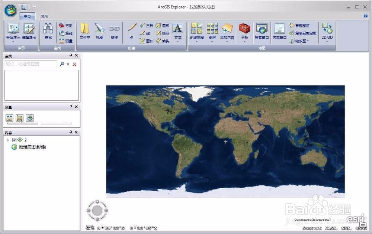
Task: Select the 链接 (Link) tool
Action: click(114, 32)
